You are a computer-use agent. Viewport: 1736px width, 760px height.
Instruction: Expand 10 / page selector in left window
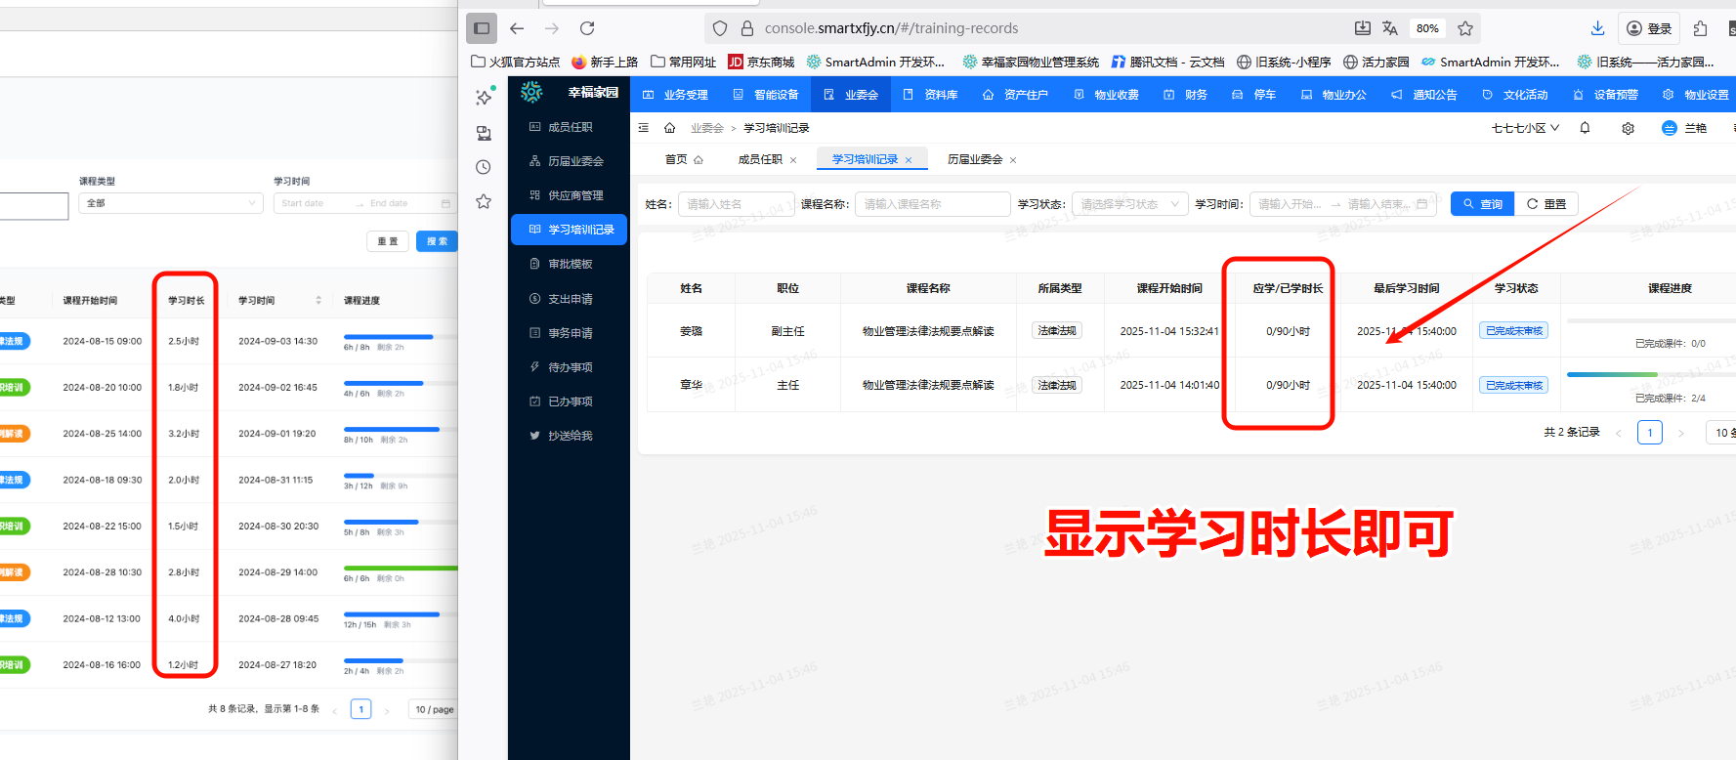[x=435, y=709]
